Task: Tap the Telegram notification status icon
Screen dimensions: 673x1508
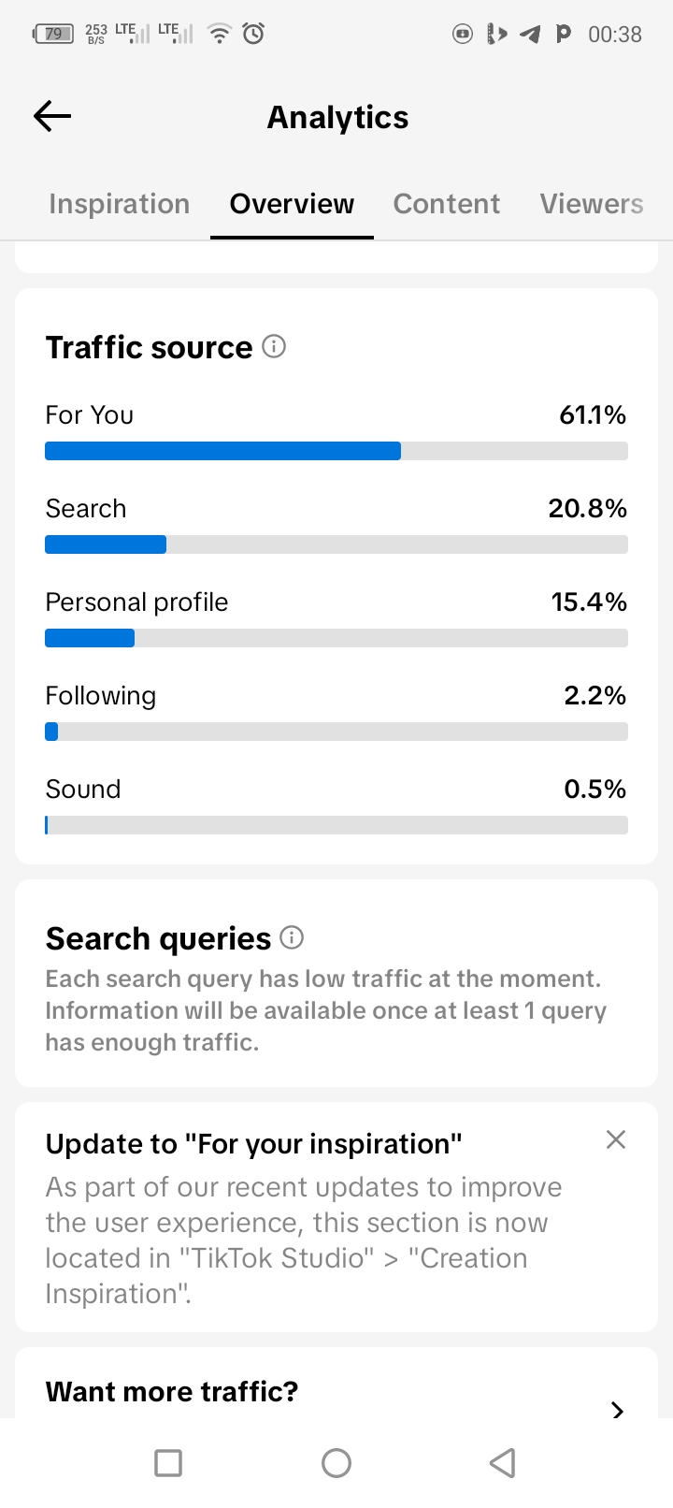Action: [530, 35]
